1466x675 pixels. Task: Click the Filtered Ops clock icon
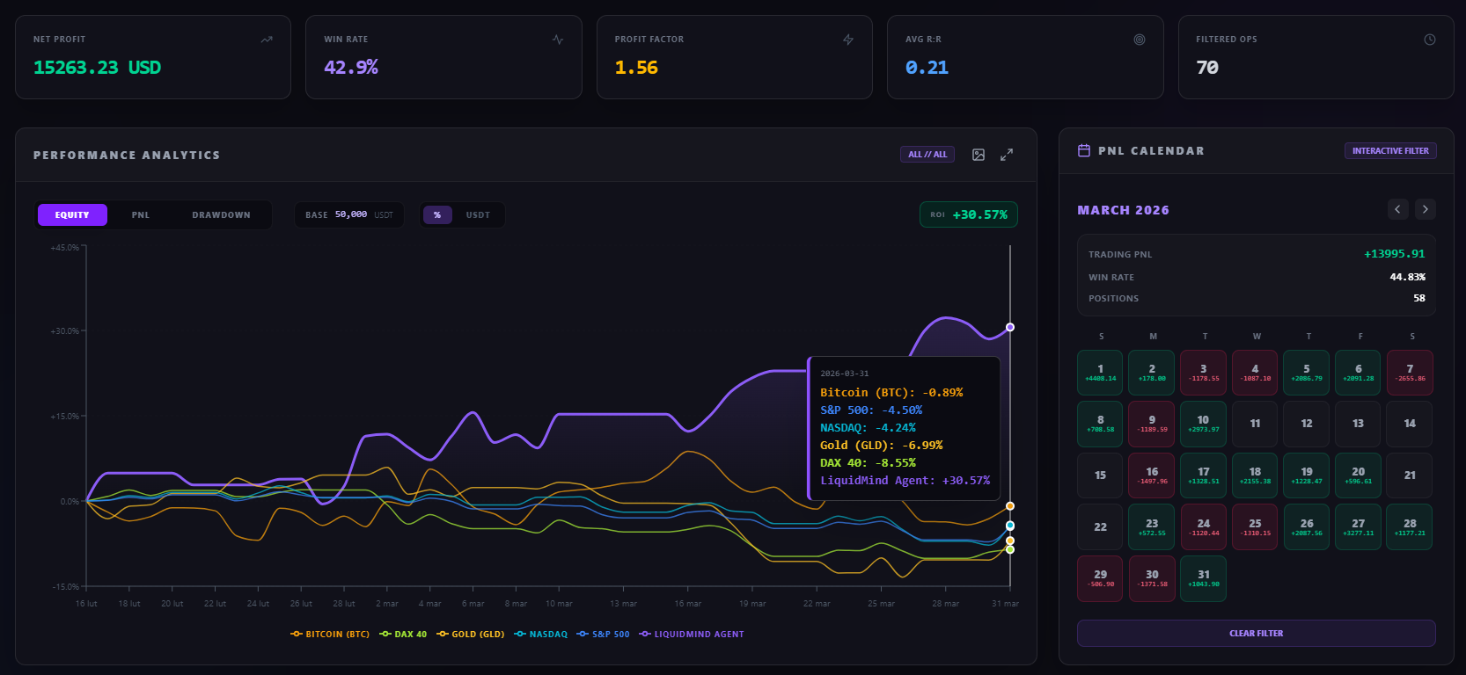click(1430, 40)
